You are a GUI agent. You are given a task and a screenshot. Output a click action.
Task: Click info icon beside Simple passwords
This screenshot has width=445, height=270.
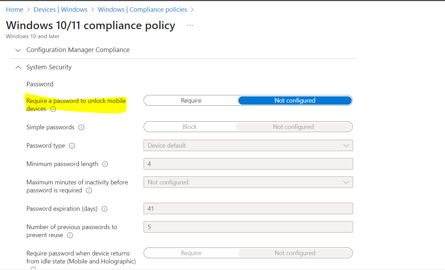tap(82, 127)
